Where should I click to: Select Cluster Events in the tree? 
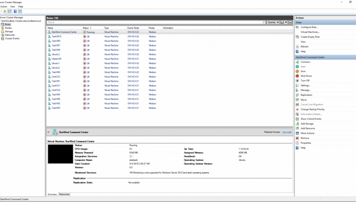12,38
